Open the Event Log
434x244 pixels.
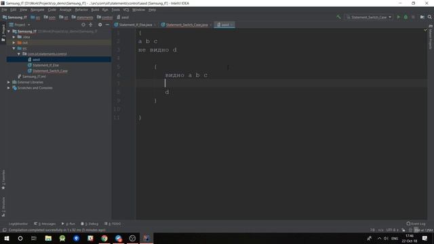tap(416, 224)
